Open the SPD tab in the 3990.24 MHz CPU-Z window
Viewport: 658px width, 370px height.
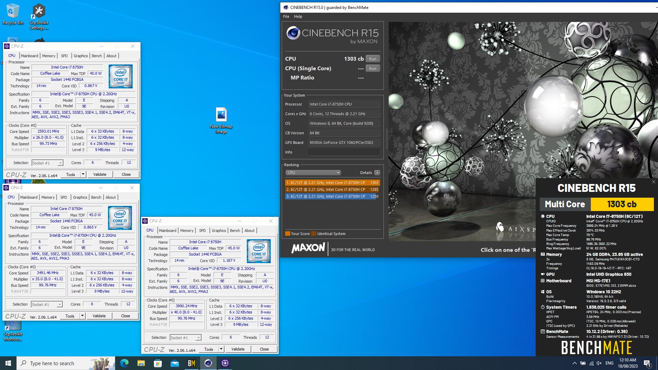coord(203,231)
